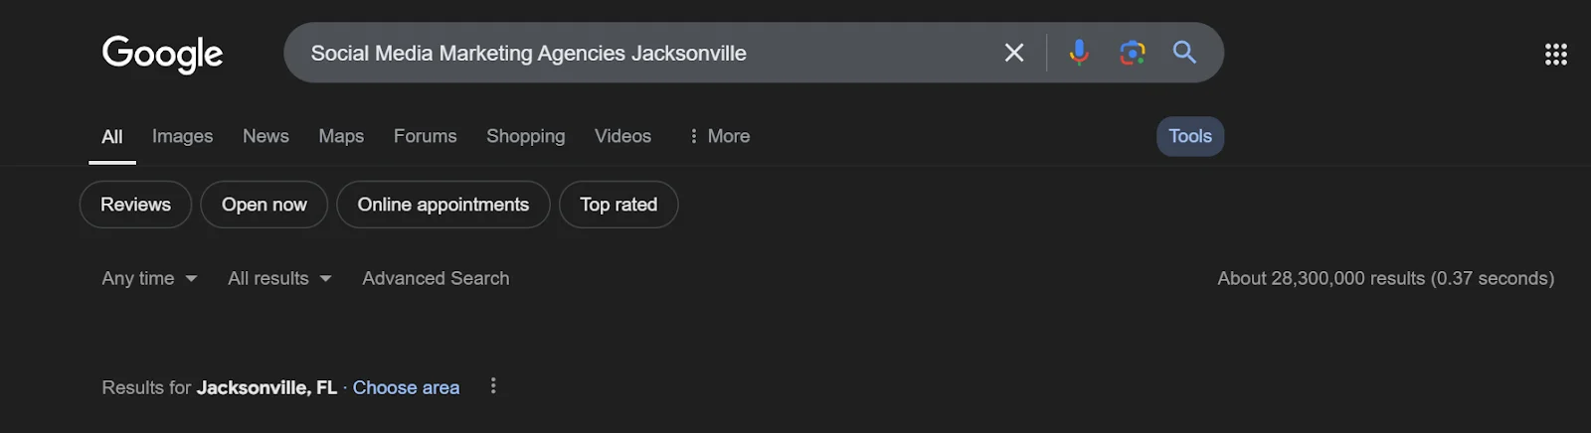Apply the Open now filter chip
Screen dimensions: 1591x433
[264, 205]
